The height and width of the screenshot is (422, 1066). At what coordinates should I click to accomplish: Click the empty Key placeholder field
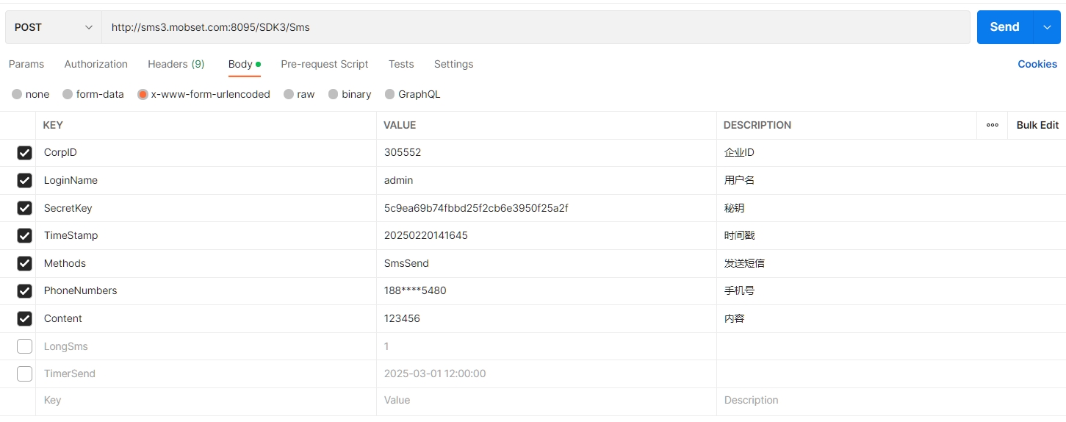(206, 401)
